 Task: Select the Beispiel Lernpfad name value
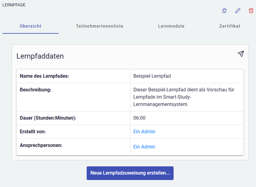tap(152, 76)
